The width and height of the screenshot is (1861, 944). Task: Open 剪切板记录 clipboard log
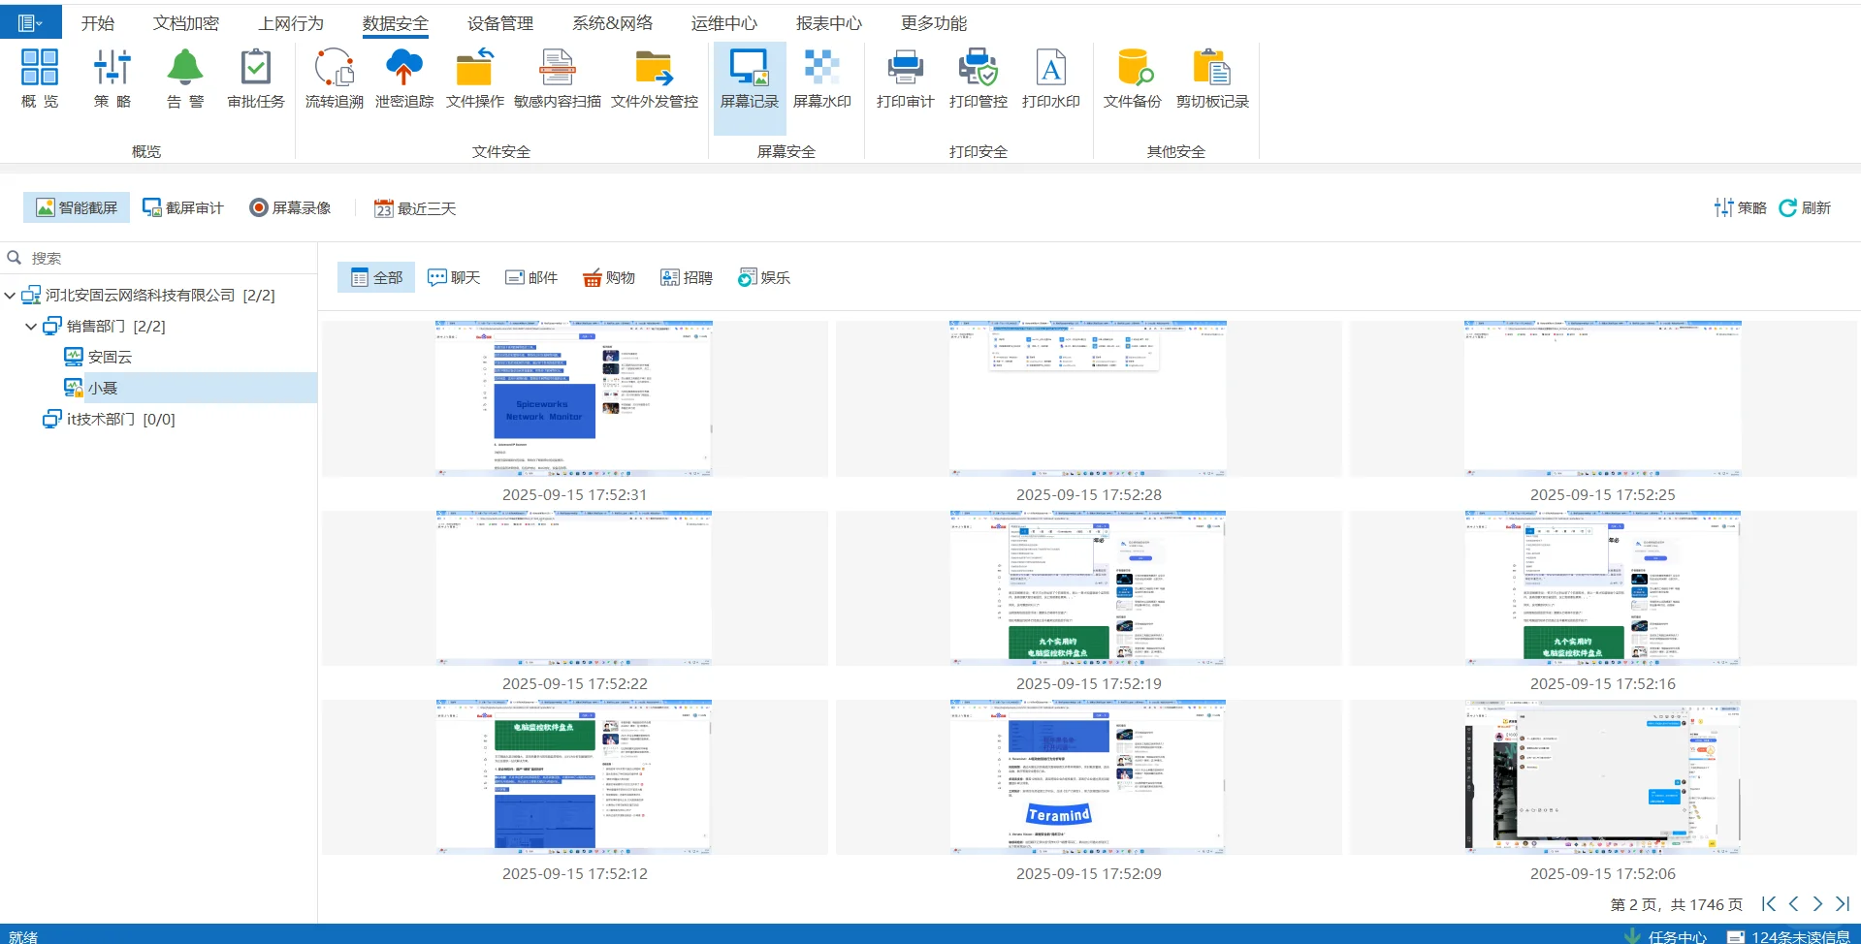(x=1212, y=79)
